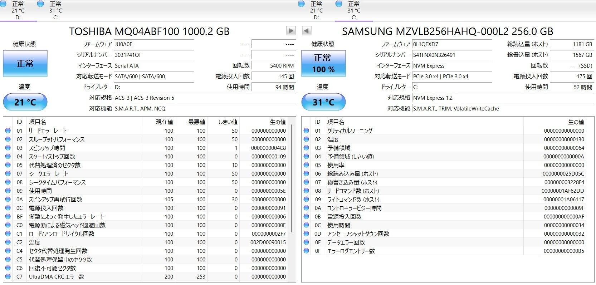Click status dot for 代替処理済のセクタ数 row
Screen dimensions: 596x285
pyautogui.click(x=8, y=165)
